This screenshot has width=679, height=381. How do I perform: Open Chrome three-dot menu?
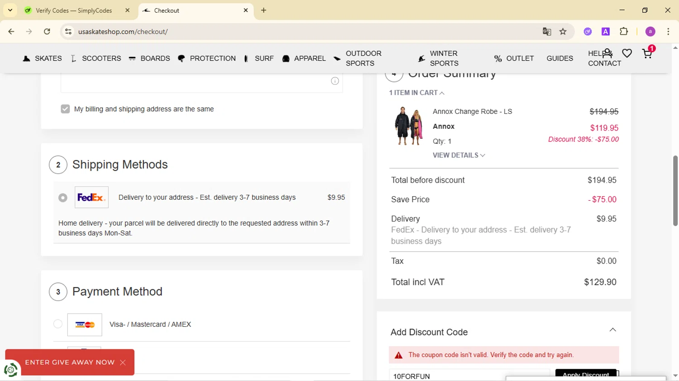pyautogui.click(x=668, y=32)
